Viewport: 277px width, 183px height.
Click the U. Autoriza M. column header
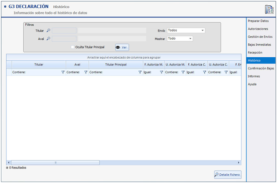(x=175, y=65)
